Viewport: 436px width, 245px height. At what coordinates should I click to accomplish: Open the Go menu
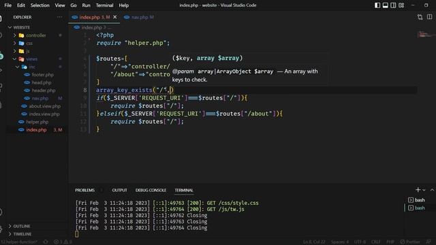click(x=74, y=5)
